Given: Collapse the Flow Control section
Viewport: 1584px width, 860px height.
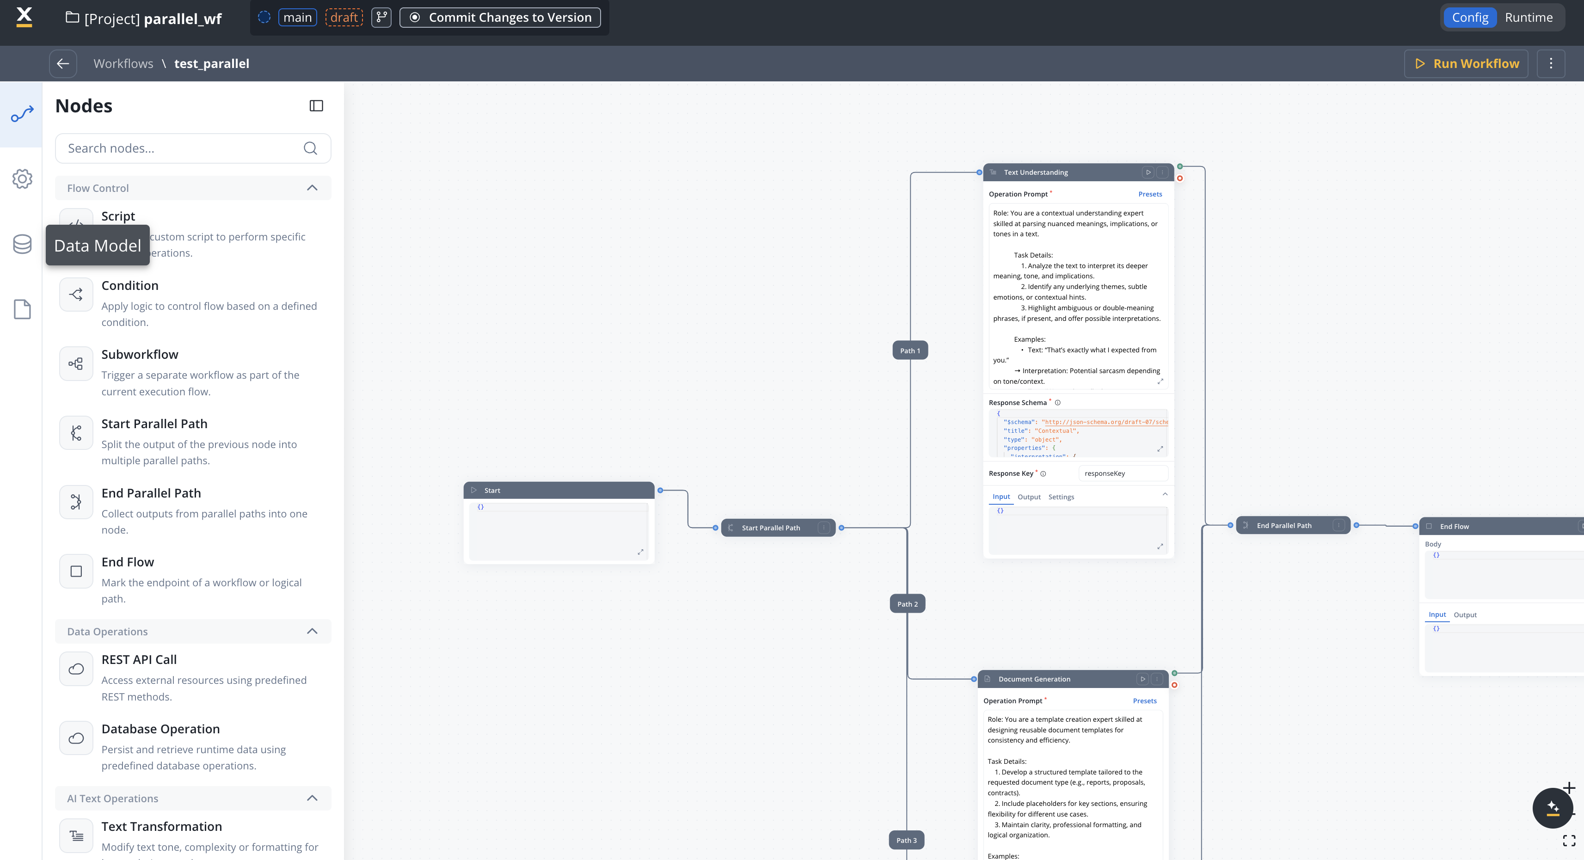Looking at the screenshot, I should (312, 188).
